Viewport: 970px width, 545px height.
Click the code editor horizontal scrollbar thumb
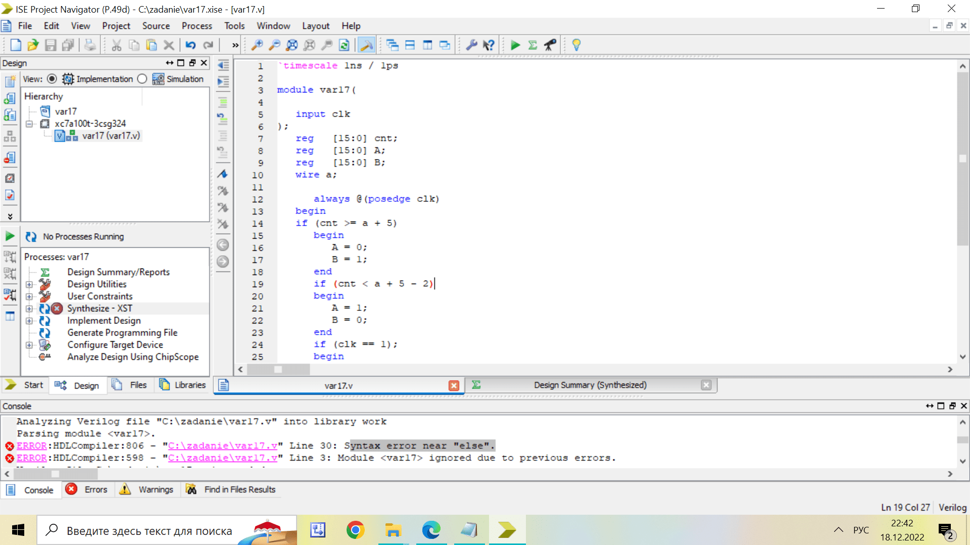(278, 369)
